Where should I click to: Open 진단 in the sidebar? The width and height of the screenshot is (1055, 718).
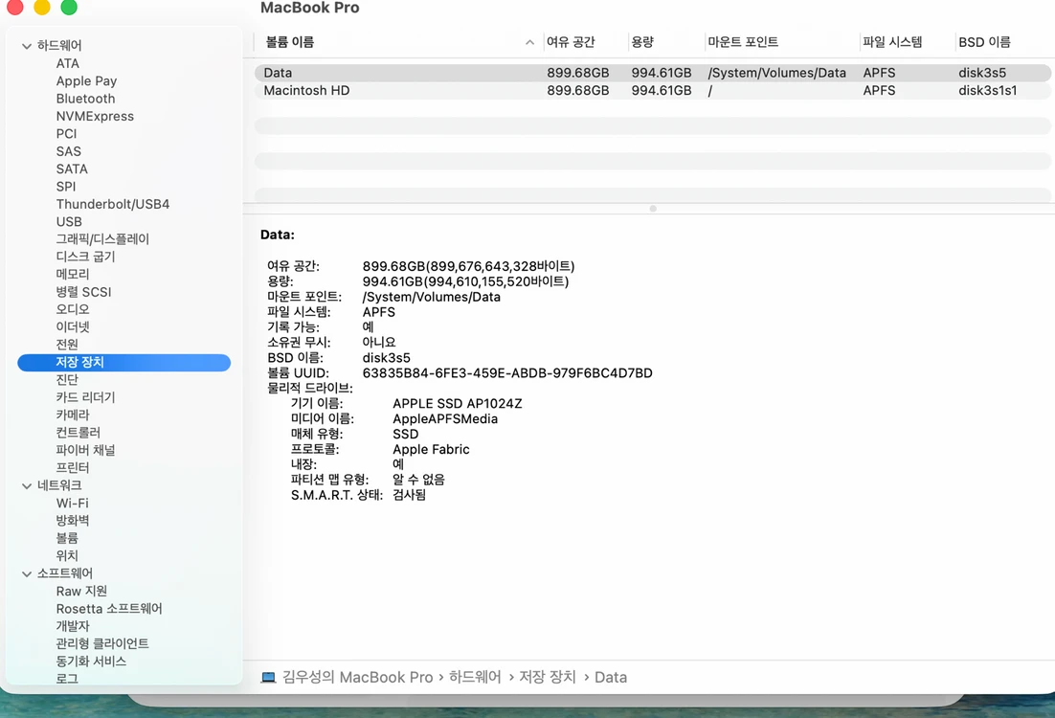pos(67,379)
